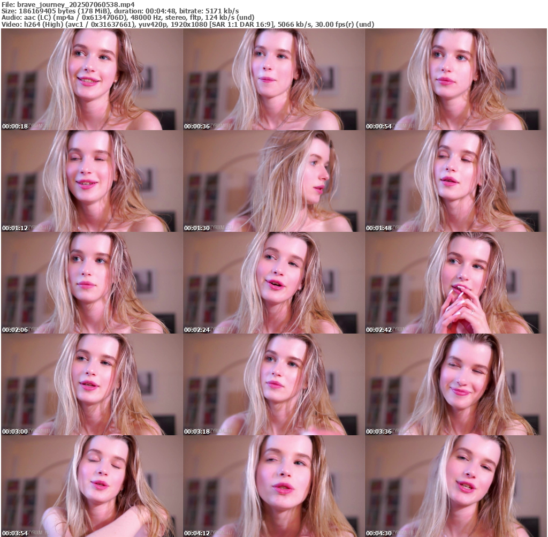Open the frame stamped 00:01:48
548x537 pixels.
(456, 181)
